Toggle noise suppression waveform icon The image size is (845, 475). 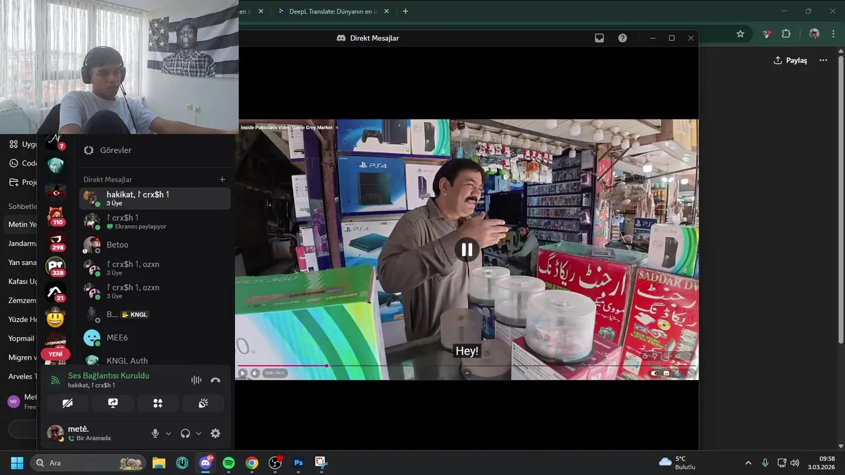[x=196, y=380]
